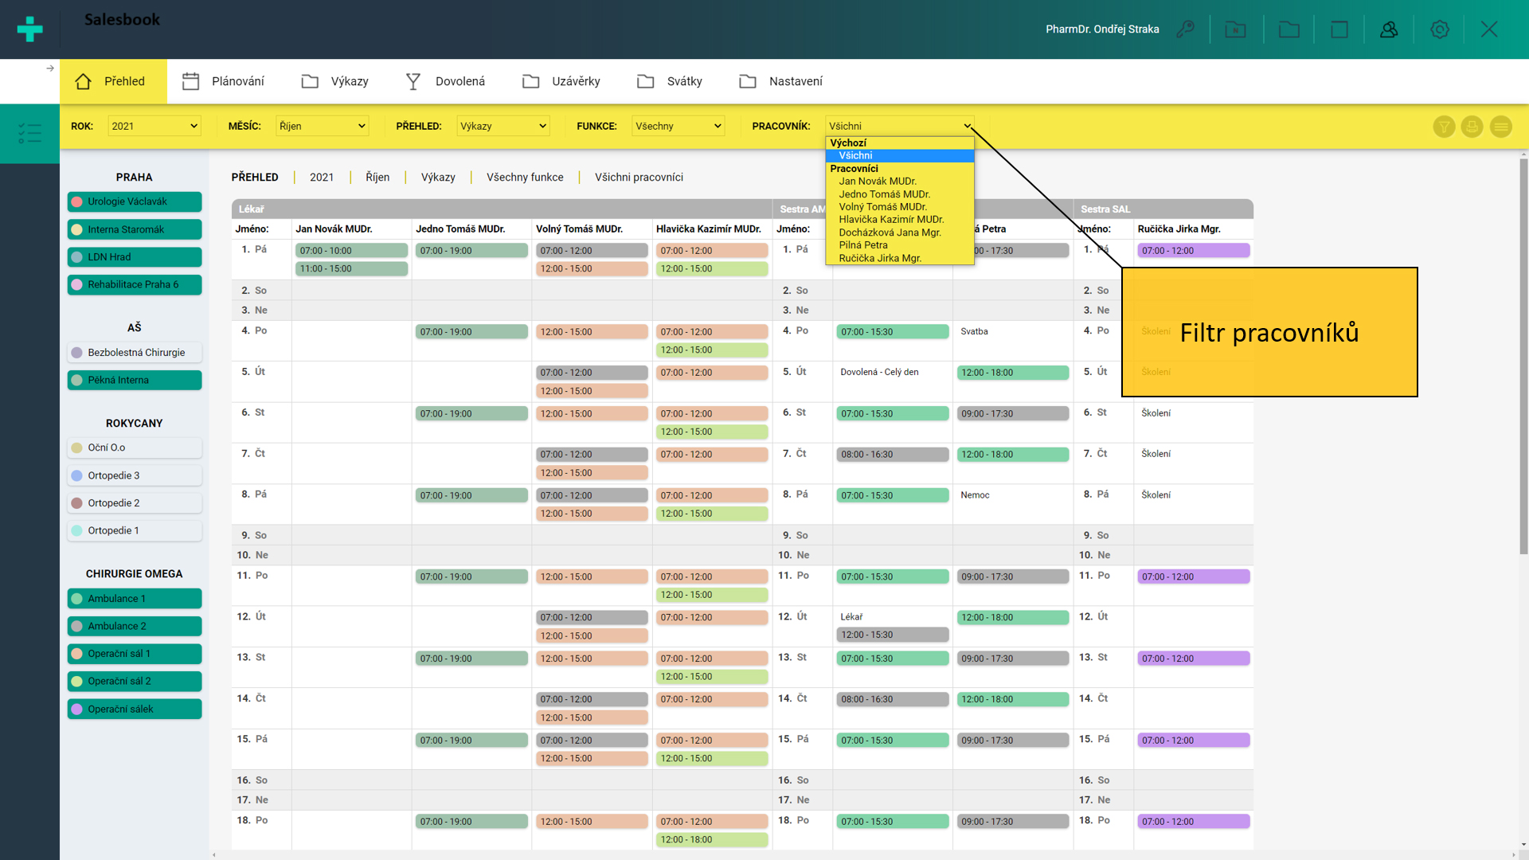This screenshot has height=860, width=1529.
Task: Toggle the Ortopedie 3 workplace on
Action: click(x=135, y=475)
